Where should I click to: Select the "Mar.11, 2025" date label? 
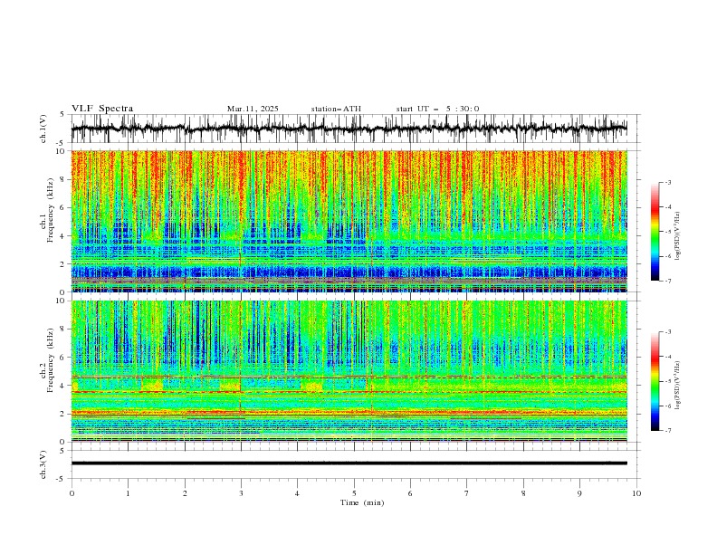(x=253, y=109)
